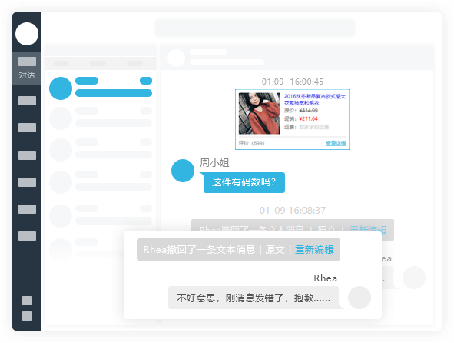Click 周小姐's blue avatar in the chat
Screen dimensions: 454x343
pyautogui.click(x=183, y=171)
